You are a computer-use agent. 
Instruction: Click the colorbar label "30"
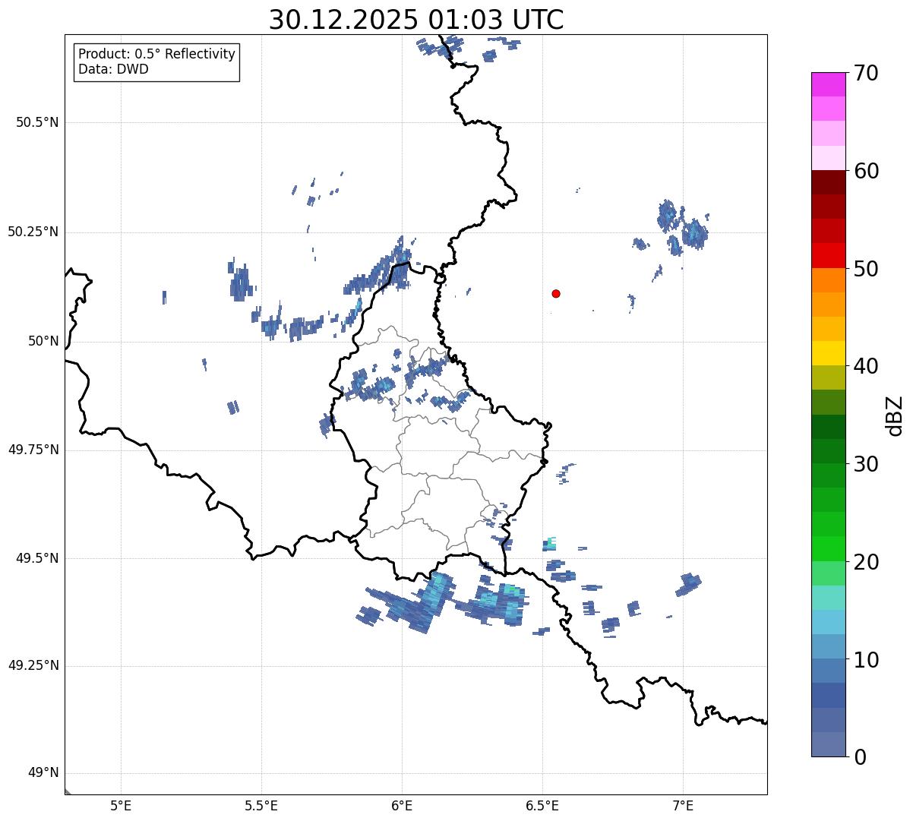coord(867,464)
